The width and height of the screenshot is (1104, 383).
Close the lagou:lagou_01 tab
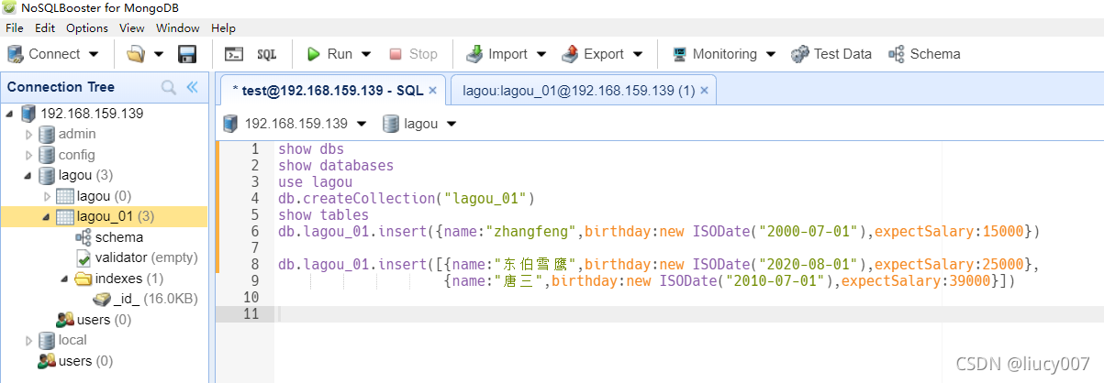click(705, 91)
